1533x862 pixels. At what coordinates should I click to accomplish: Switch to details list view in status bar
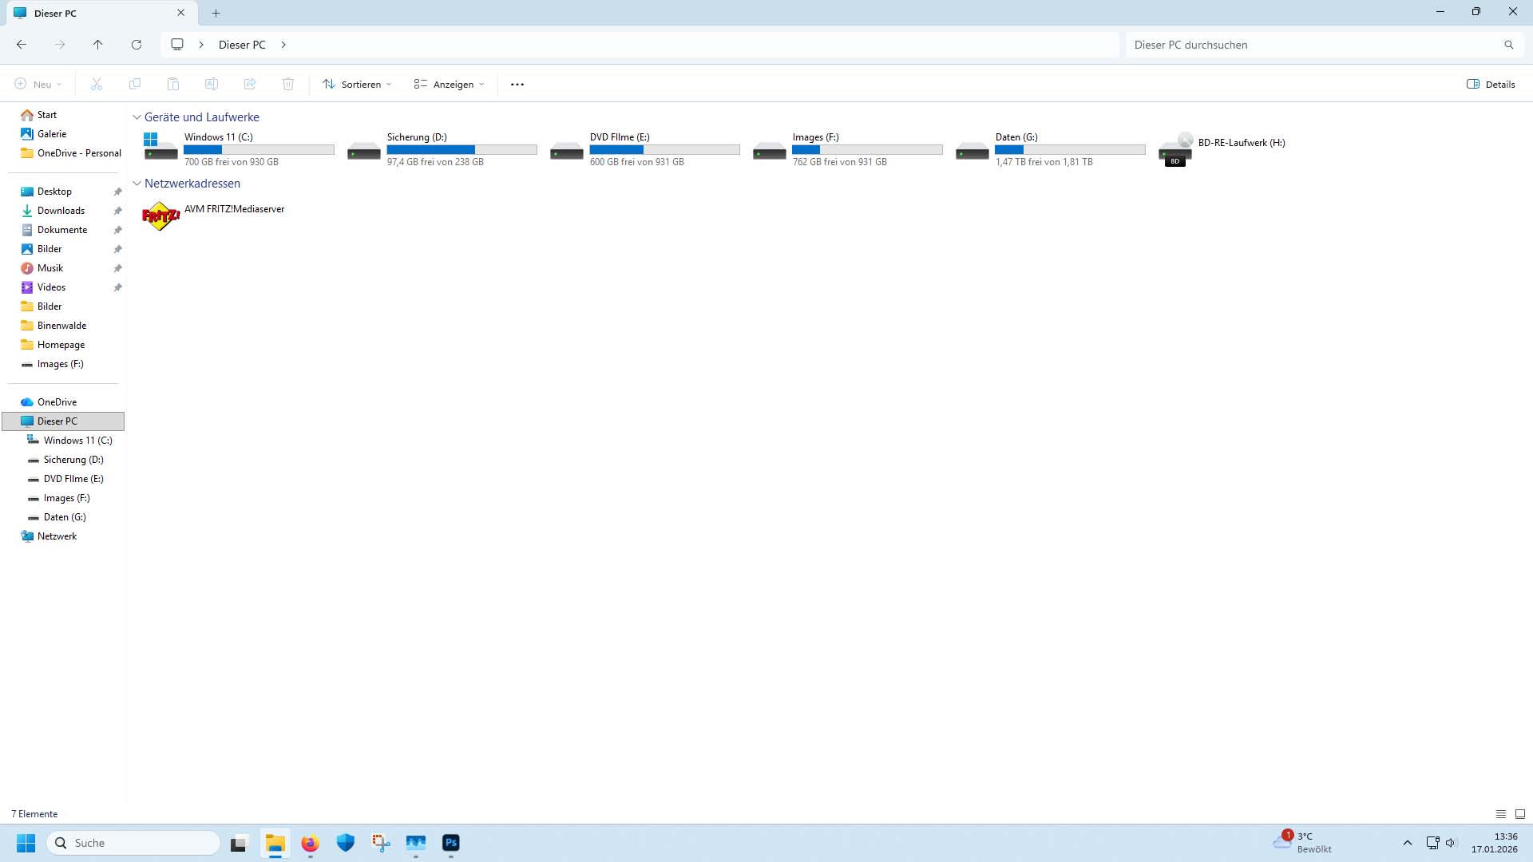[x=1500, y=814]
